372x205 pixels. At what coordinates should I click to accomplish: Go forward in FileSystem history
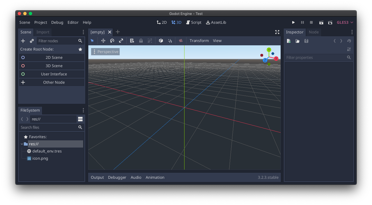(27, 119)
